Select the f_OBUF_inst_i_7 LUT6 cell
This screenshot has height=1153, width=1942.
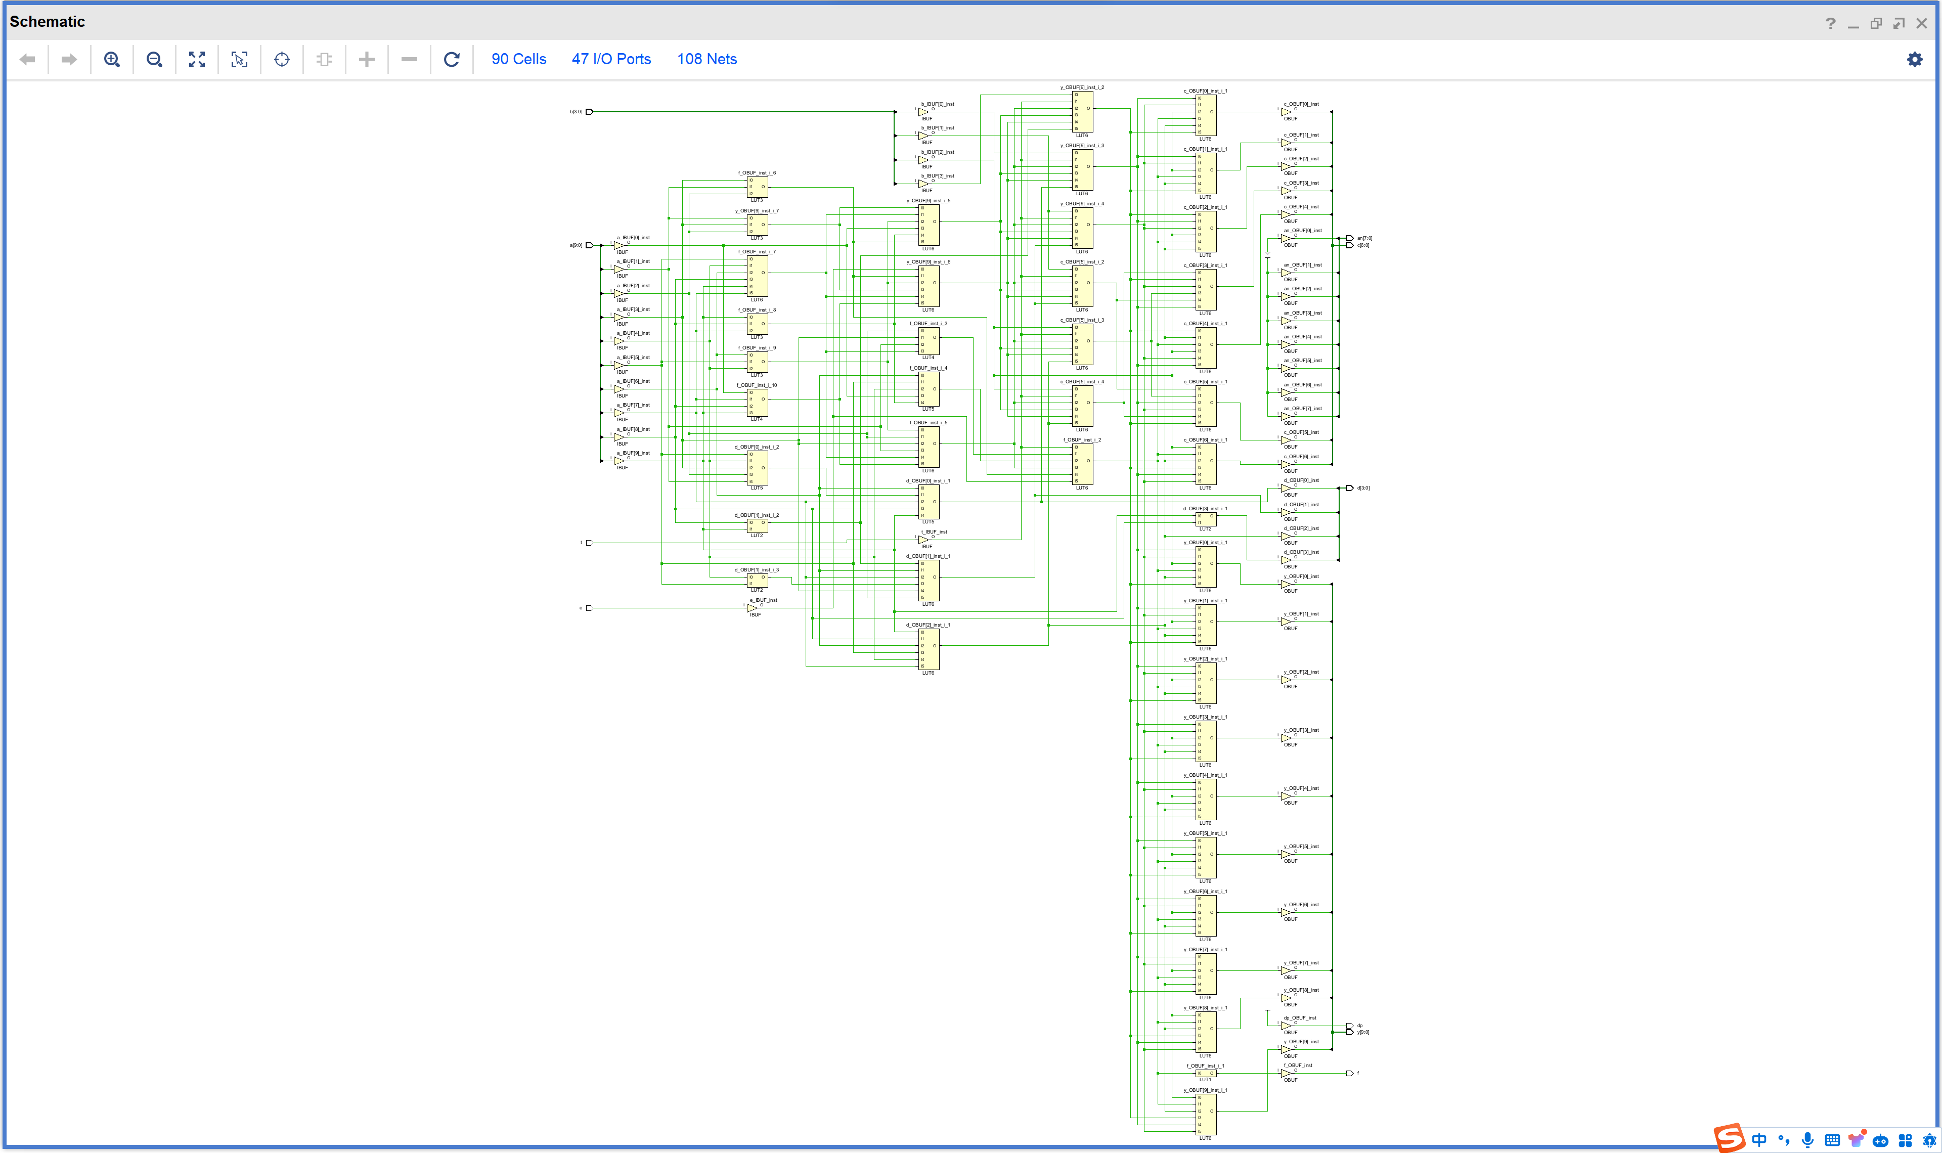click(x=758, y=276)
